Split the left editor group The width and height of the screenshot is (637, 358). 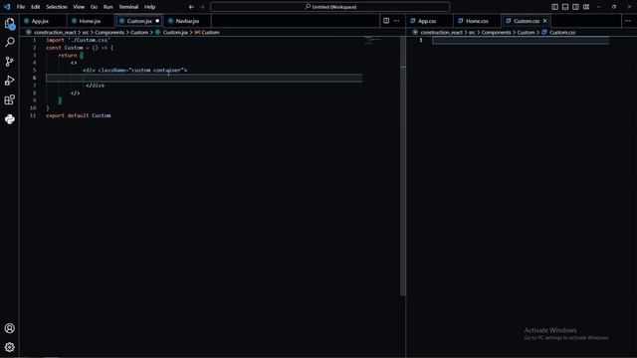386,21
